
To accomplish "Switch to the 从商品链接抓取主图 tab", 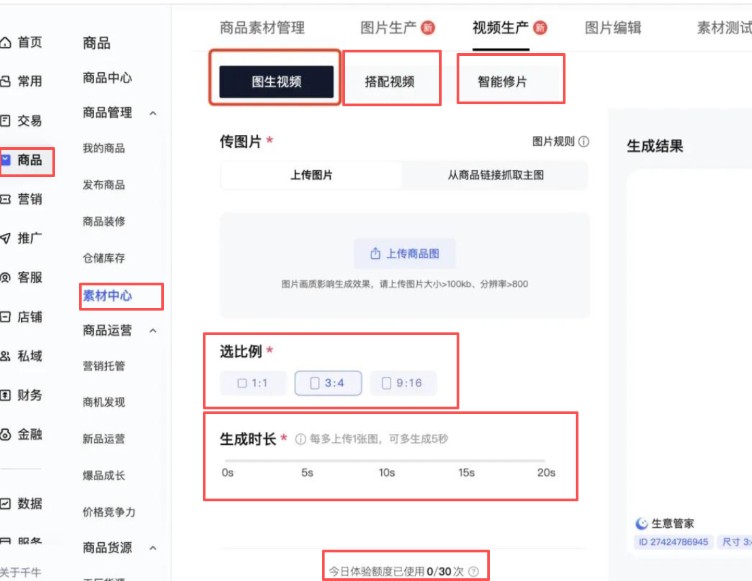I will 495,175.
